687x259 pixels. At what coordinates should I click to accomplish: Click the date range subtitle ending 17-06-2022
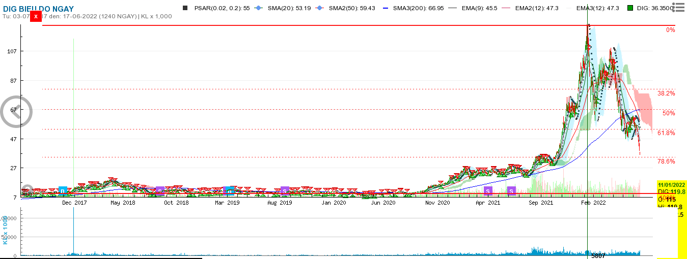coord(87,16)
